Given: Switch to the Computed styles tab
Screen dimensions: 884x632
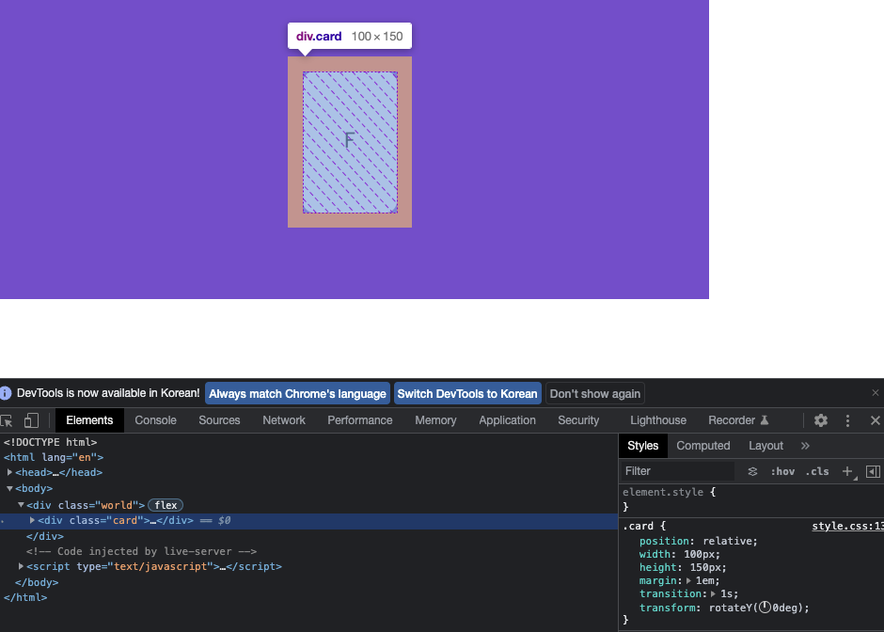Looking at the screenshot, I should tap(703, 446).
